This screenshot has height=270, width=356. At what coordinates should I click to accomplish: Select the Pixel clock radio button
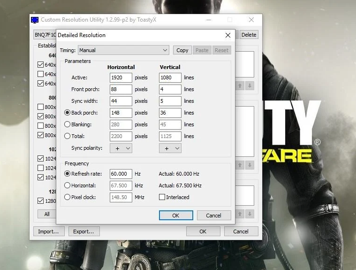67,197
